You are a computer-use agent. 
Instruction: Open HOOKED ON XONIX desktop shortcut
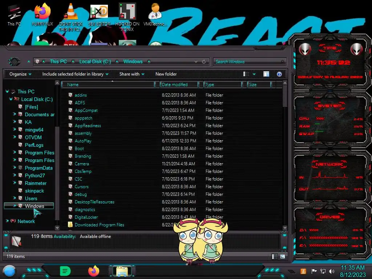coord(127,17)
